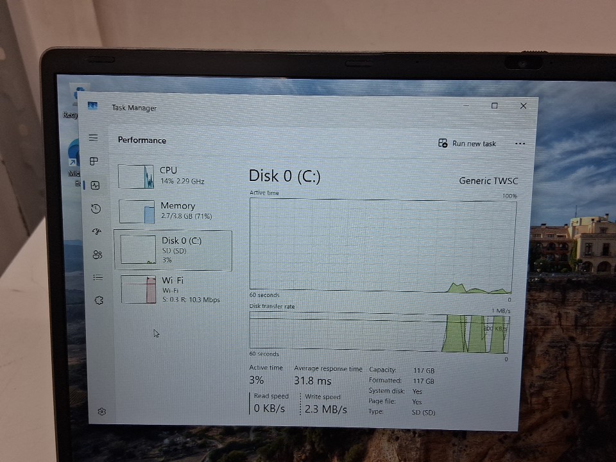Maximize the Task Manager window
The image size is (616, 462).
(x=494, y=106)
